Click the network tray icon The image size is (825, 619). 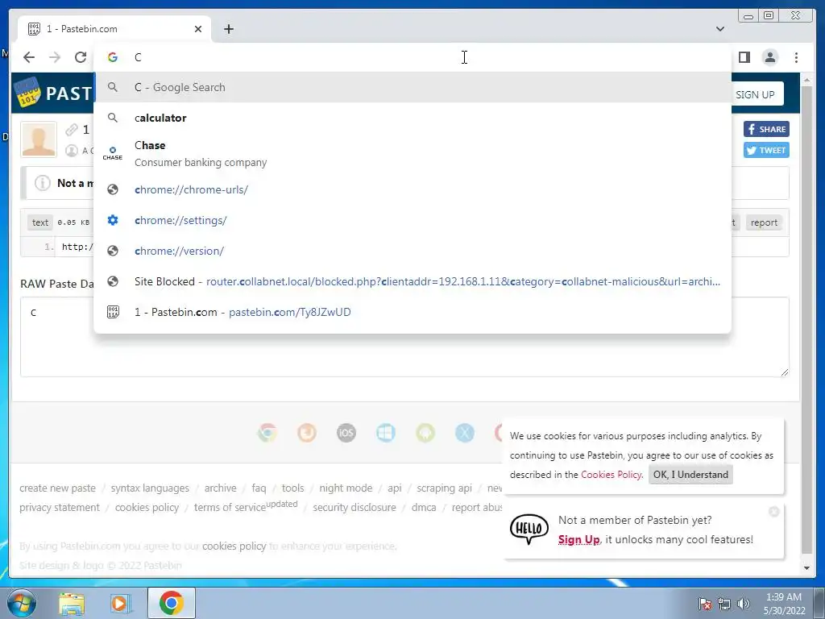click(x=724, y=604)
